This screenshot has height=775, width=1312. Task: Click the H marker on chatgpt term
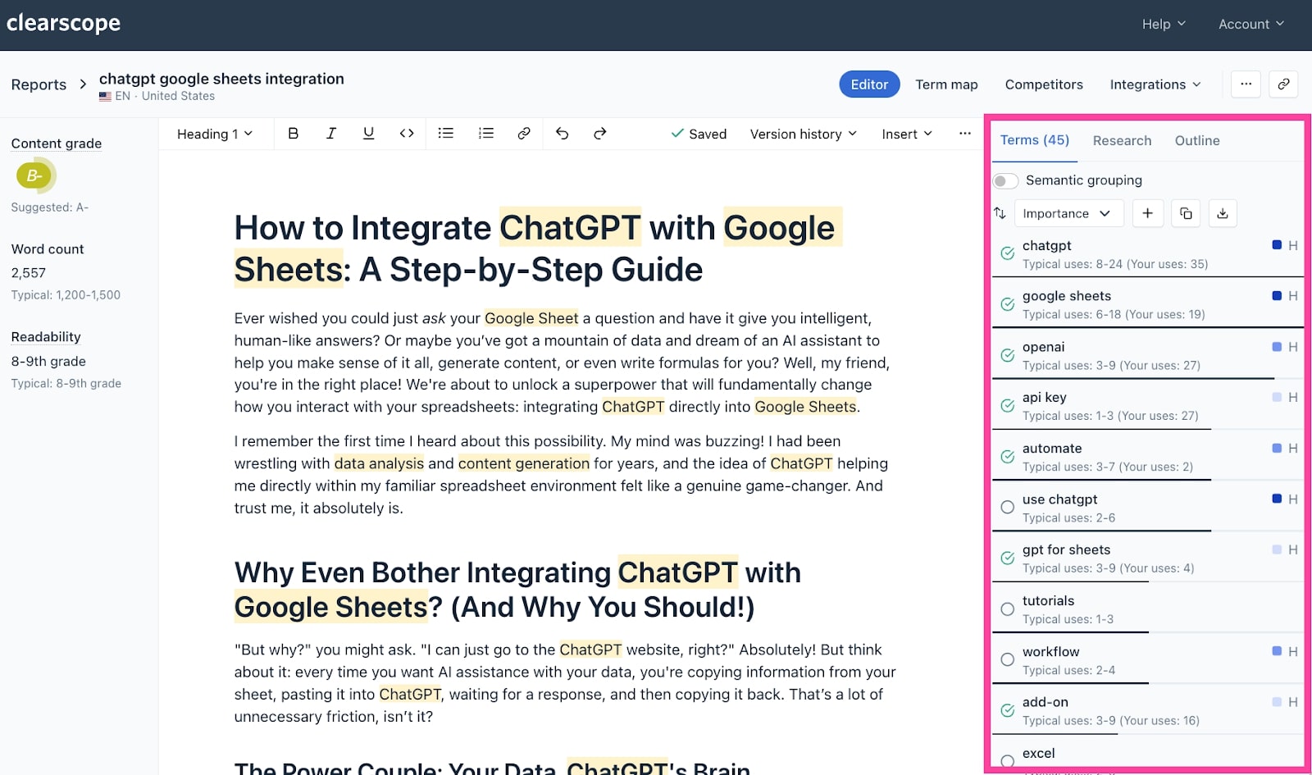[x=1293, y=245]
